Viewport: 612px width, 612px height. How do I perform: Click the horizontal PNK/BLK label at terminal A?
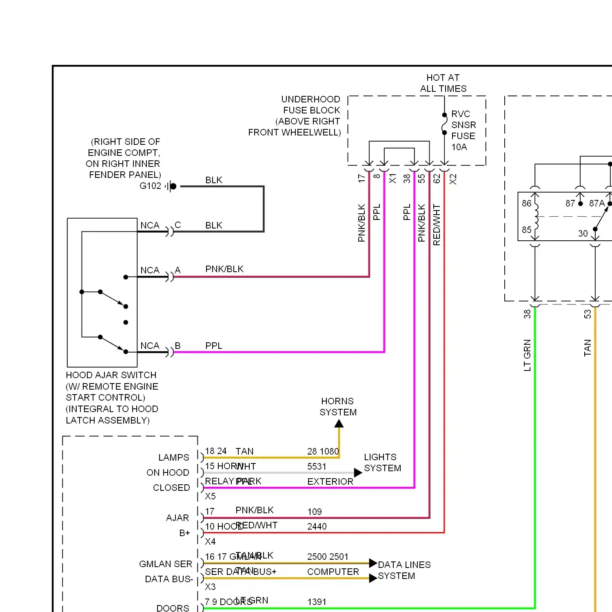[224, 269]
